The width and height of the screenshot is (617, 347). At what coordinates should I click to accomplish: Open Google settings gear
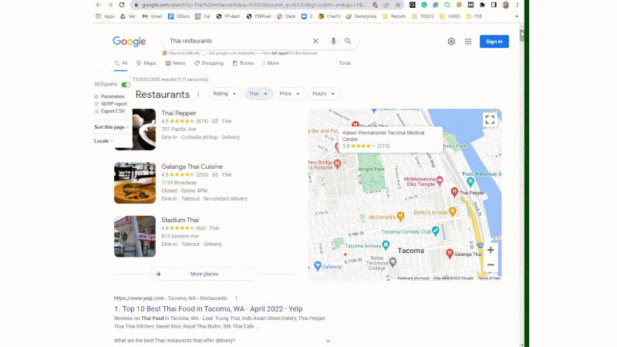[451, 42]
